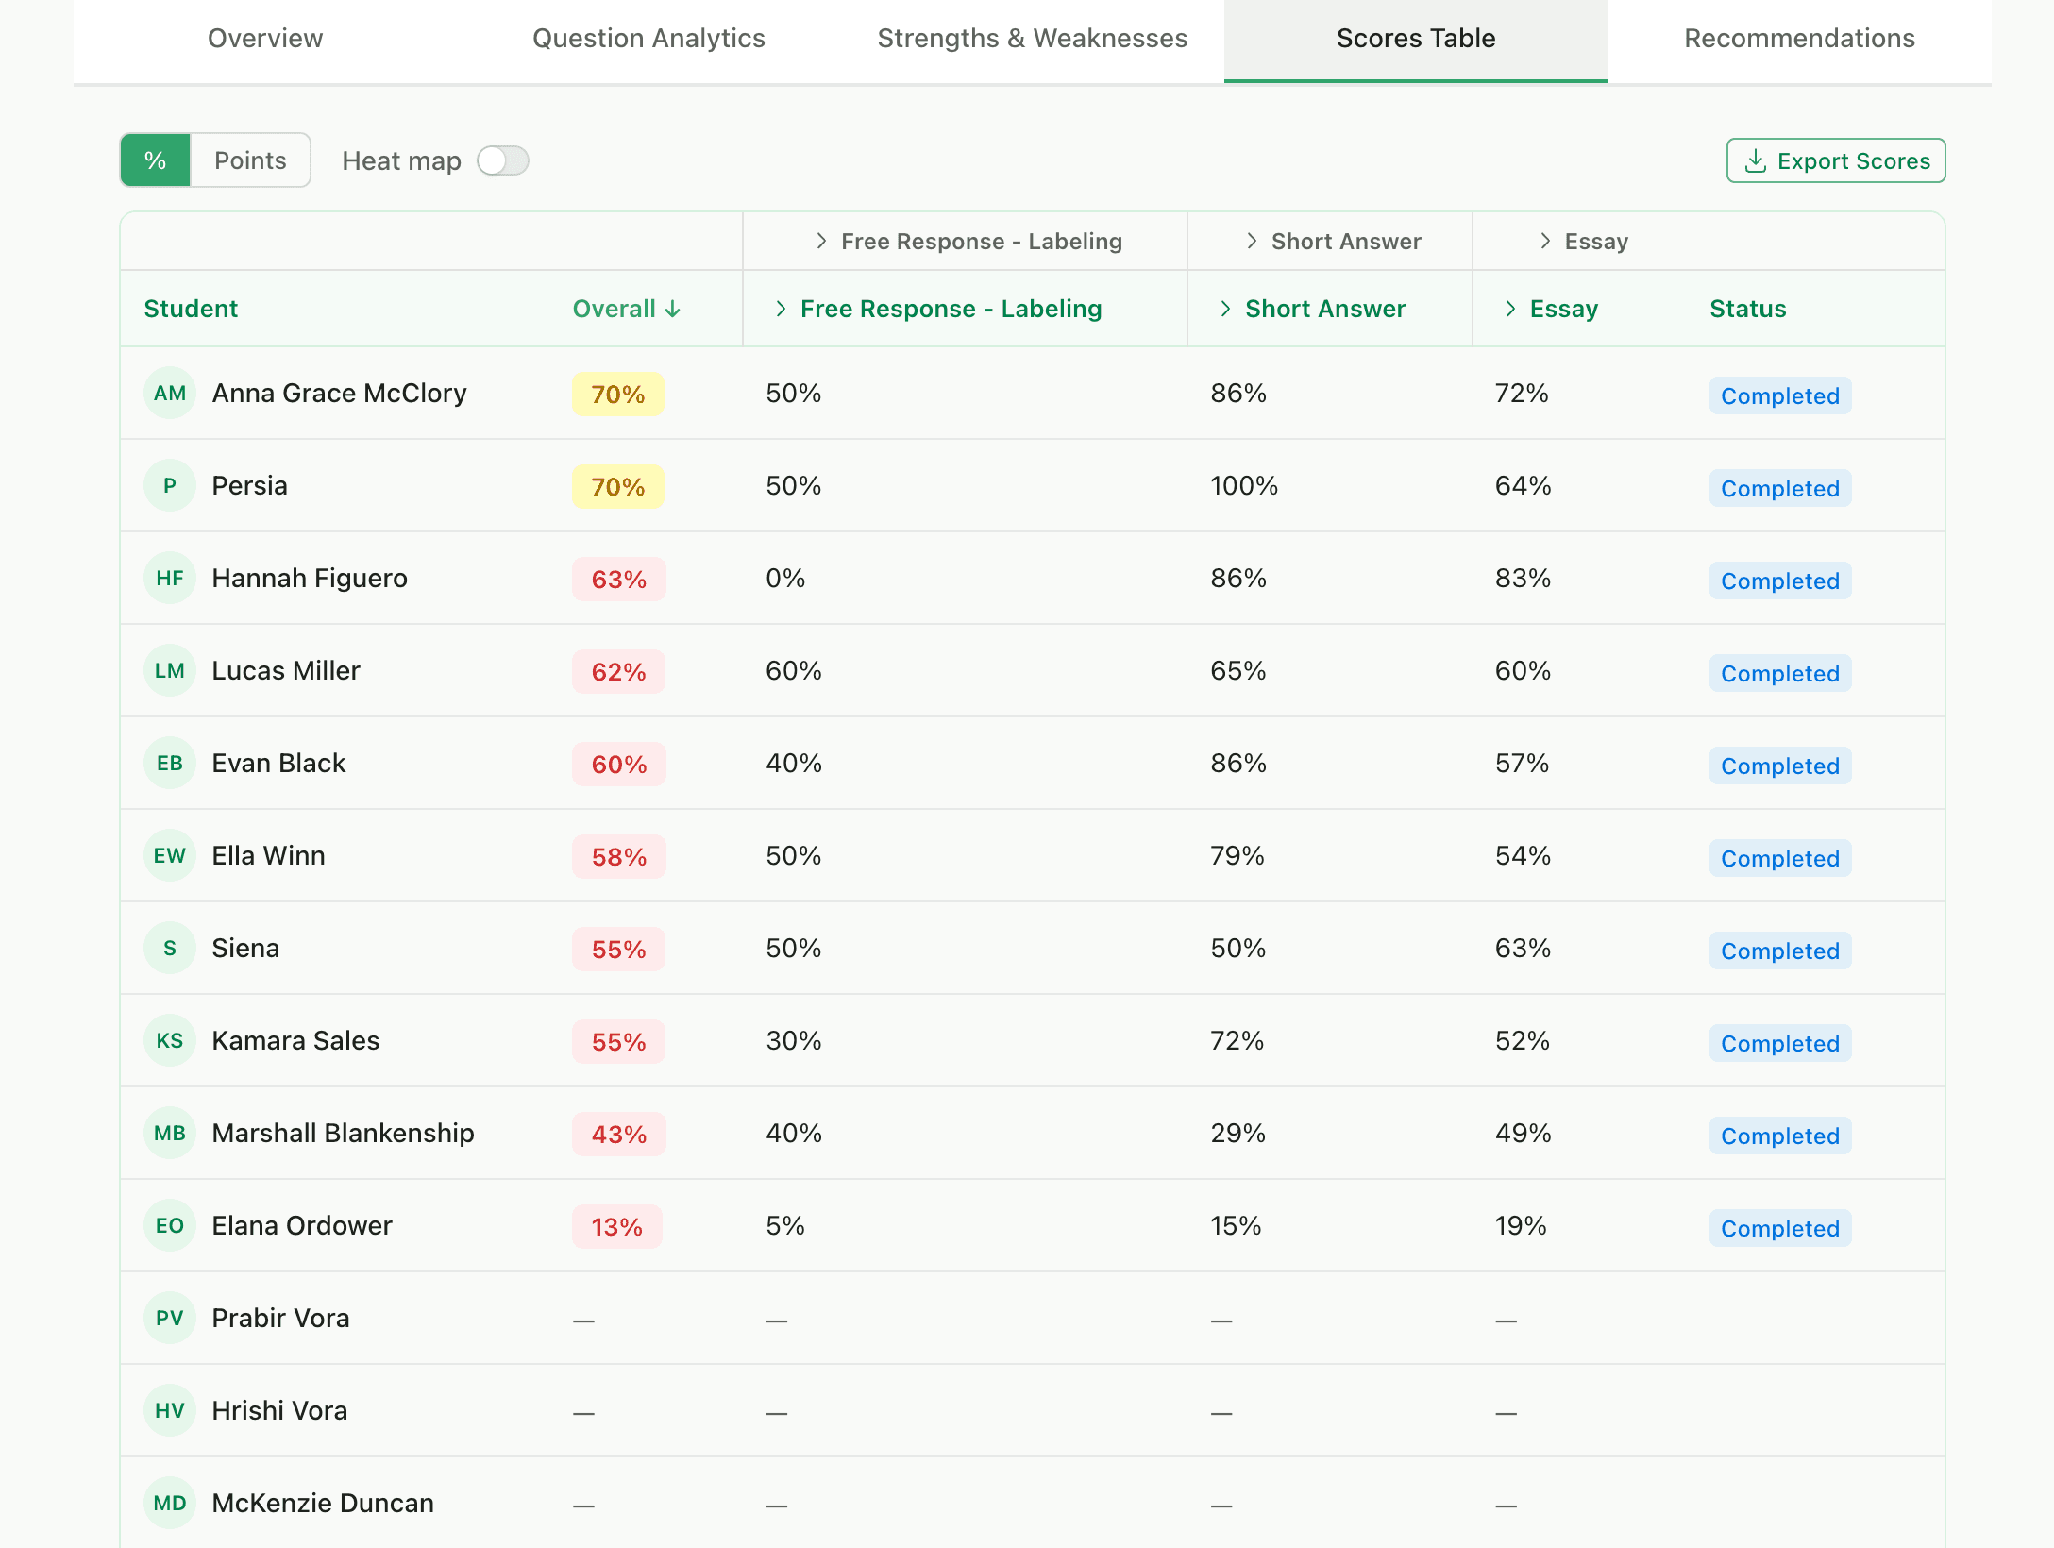
Task: Expand the Free Response - Labeling column
Action: click(782, 309)
